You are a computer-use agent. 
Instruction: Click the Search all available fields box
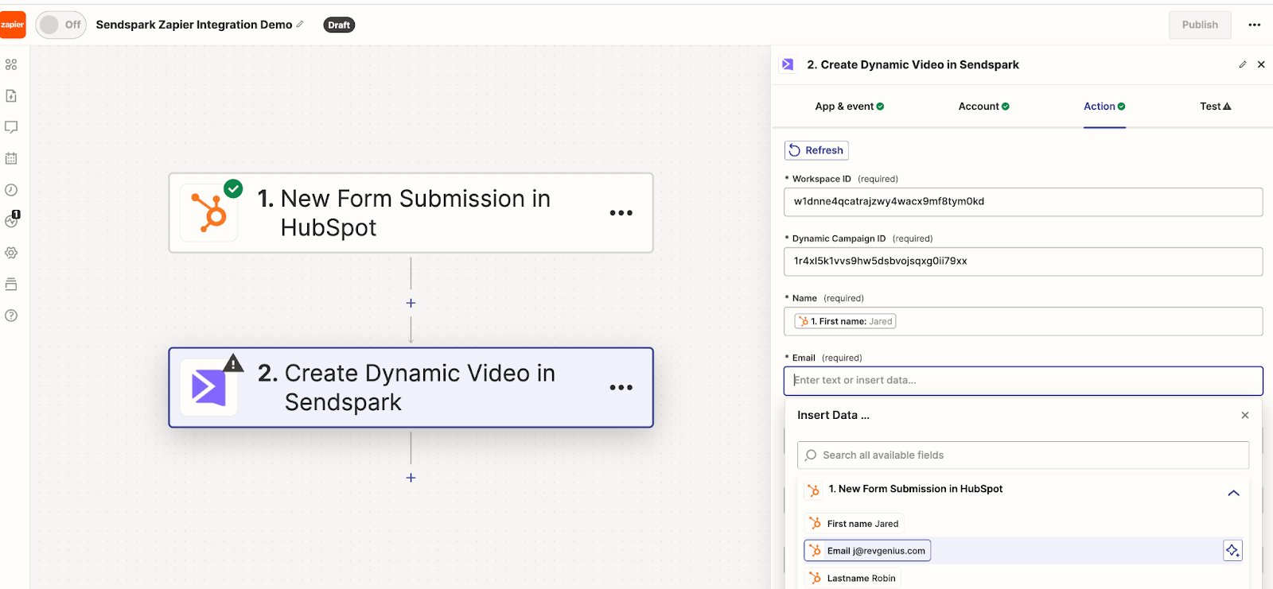coord(1023,455)
